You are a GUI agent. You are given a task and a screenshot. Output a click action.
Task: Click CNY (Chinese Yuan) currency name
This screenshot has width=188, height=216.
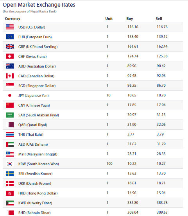pyautogui.click(x=34, y=105)
